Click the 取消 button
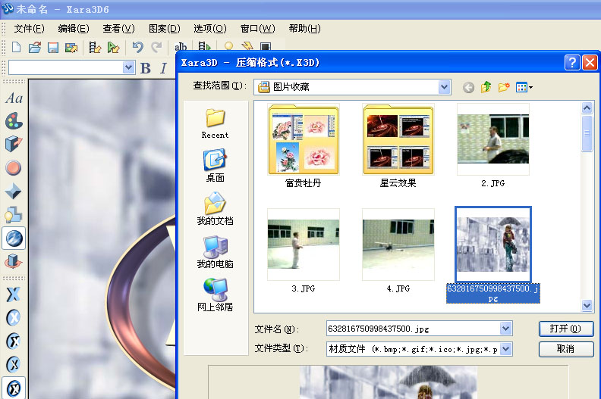601x399 pixels. coord(566,349)
